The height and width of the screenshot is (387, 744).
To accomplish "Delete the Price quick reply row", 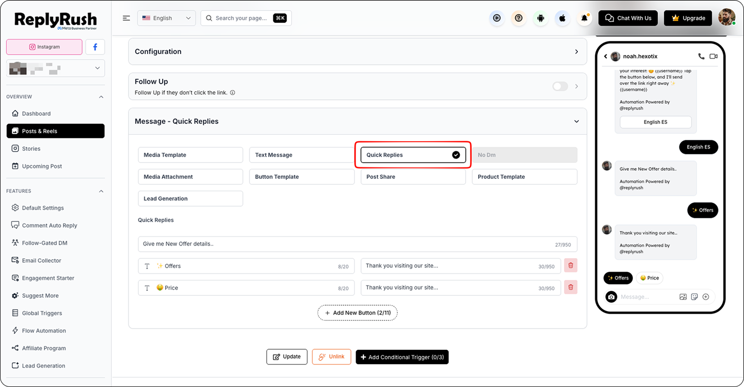I will pyautogui.click(x=570, y=287).
